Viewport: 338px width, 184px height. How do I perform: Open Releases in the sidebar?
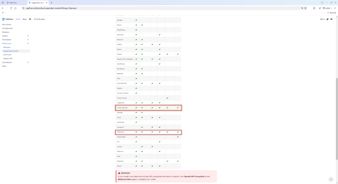(6, 32)
